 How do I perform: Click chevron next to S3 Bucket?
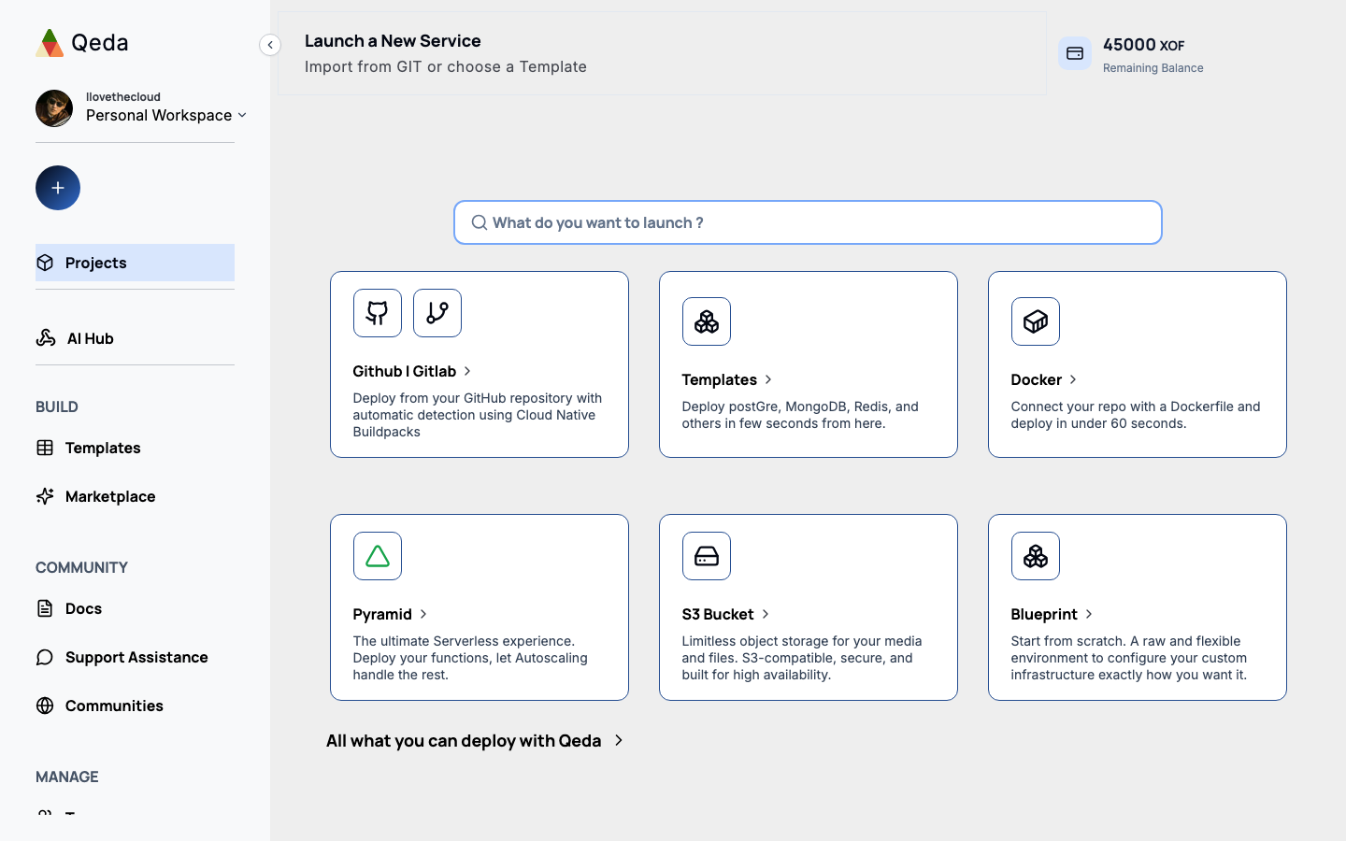click(766, 614)
